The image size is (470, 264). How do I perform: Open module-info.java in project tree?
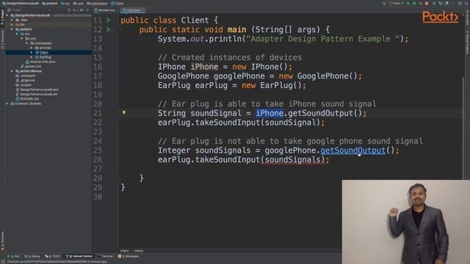coord(40,62)
